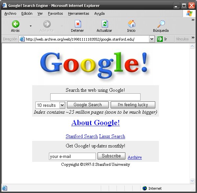Click the your e-mail field
Viewport: 197px width, 193px height.
pyautogui.click(x=72, y=156)
